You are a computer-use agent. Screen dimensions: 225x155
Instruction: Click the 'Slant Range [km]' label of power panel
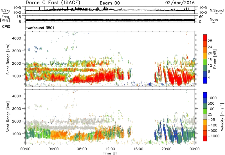point(8,59)
